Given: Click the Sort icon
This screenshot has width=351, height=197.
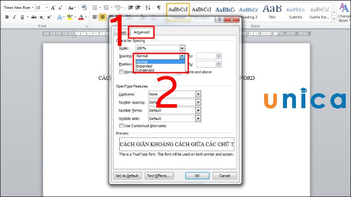Looking at the screenshot, I should coord(148,8).
